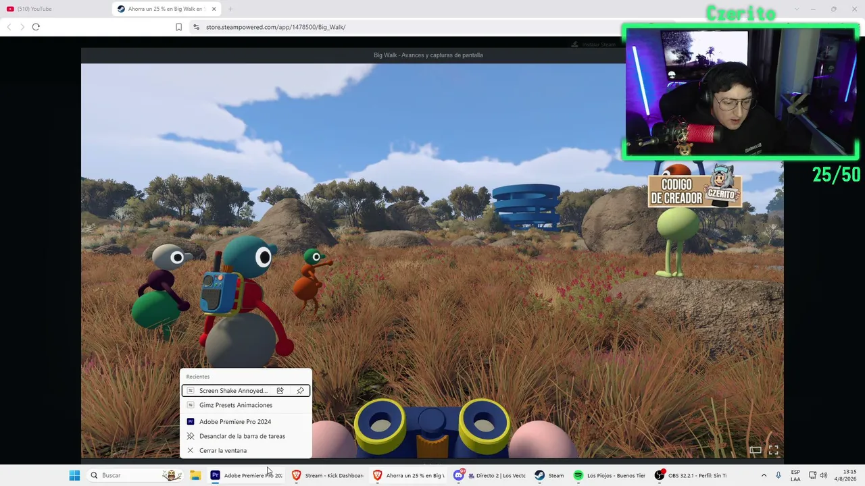This screenshot has height=486, width=865.
Task: Open a new browser tab
Action: click(x=230, y=9)
